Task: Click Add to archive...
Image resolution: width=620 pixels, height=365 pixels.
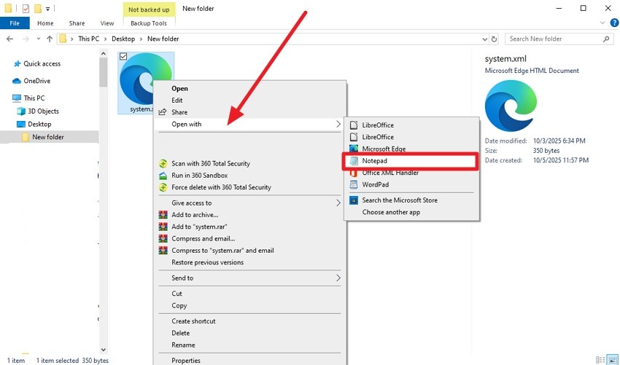Action: point(249,215)
